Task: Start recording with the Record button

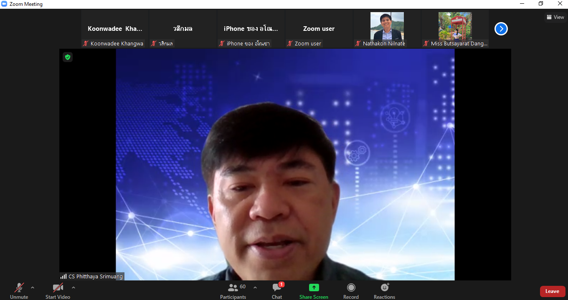Action: coord(351,290)
